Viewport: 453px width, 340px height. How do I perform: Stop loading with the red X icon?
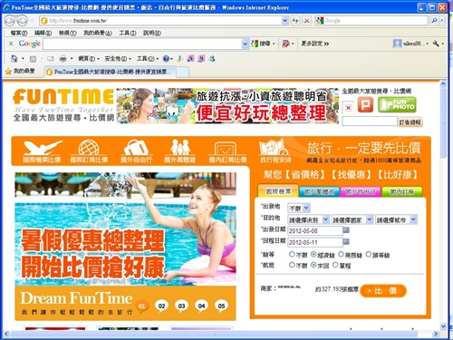click(x=306, y=21)
